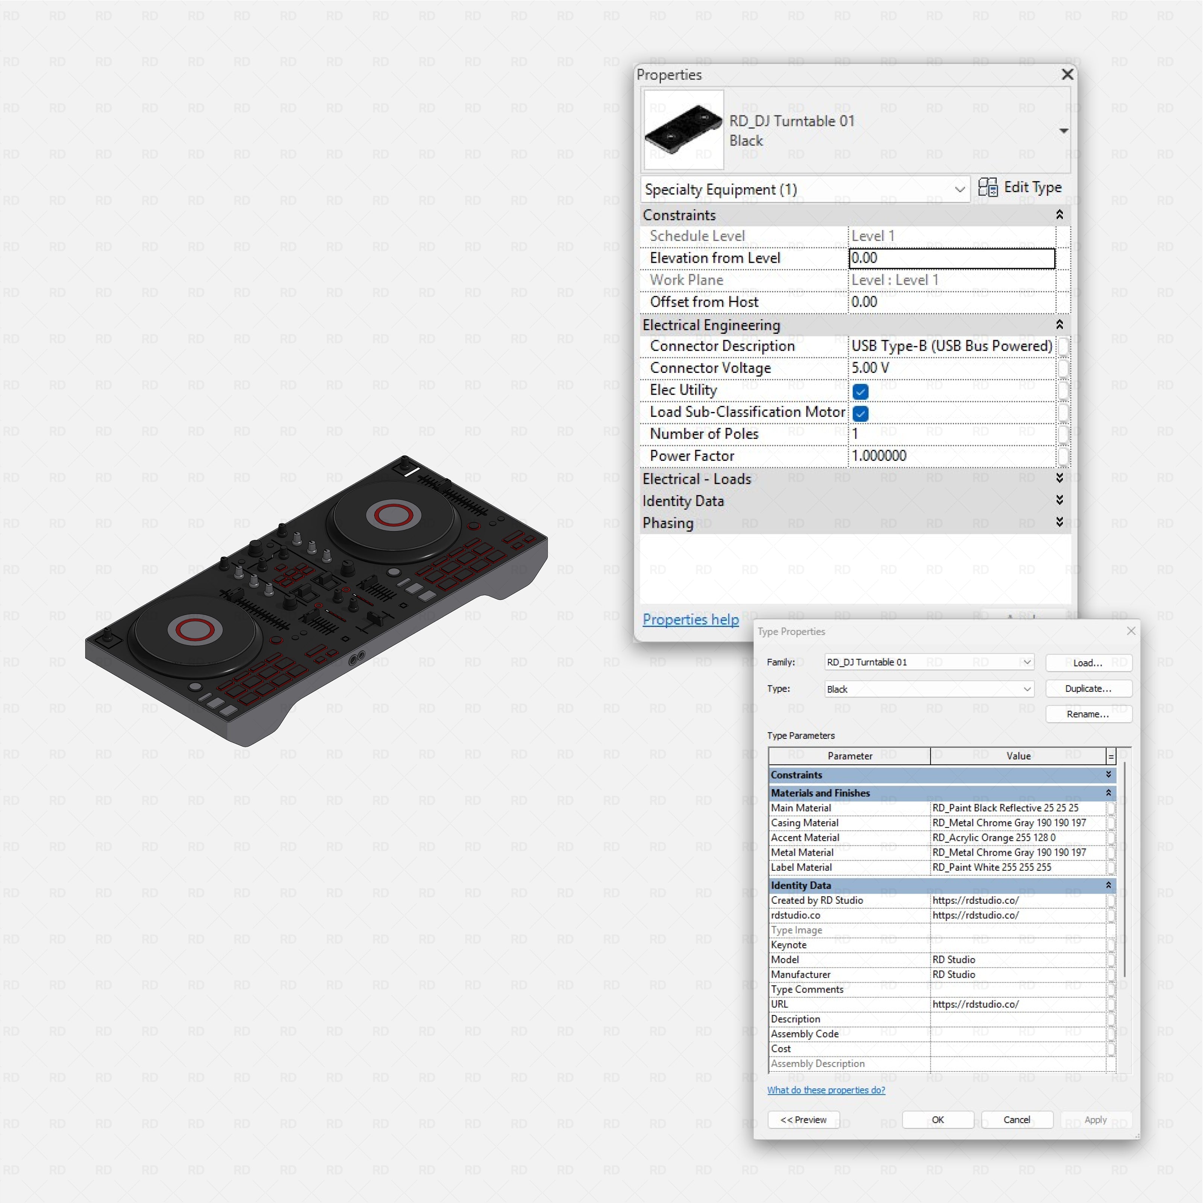Screen dimensions: 1203x1203
Task: Click the Parameter column header
Action: [x=849, y=756]
